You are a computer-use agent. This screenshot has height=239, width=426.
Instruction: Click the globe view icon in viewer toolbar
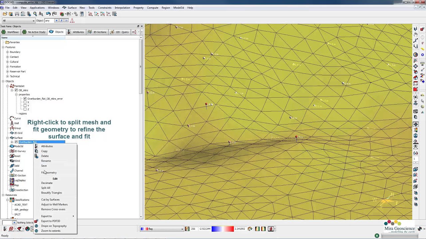click(416, 55)
